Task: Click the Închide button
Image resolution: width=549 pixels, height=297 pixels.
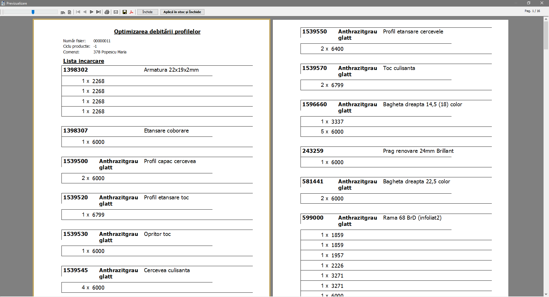Action: pyautogui.click(x=148, y=12)
